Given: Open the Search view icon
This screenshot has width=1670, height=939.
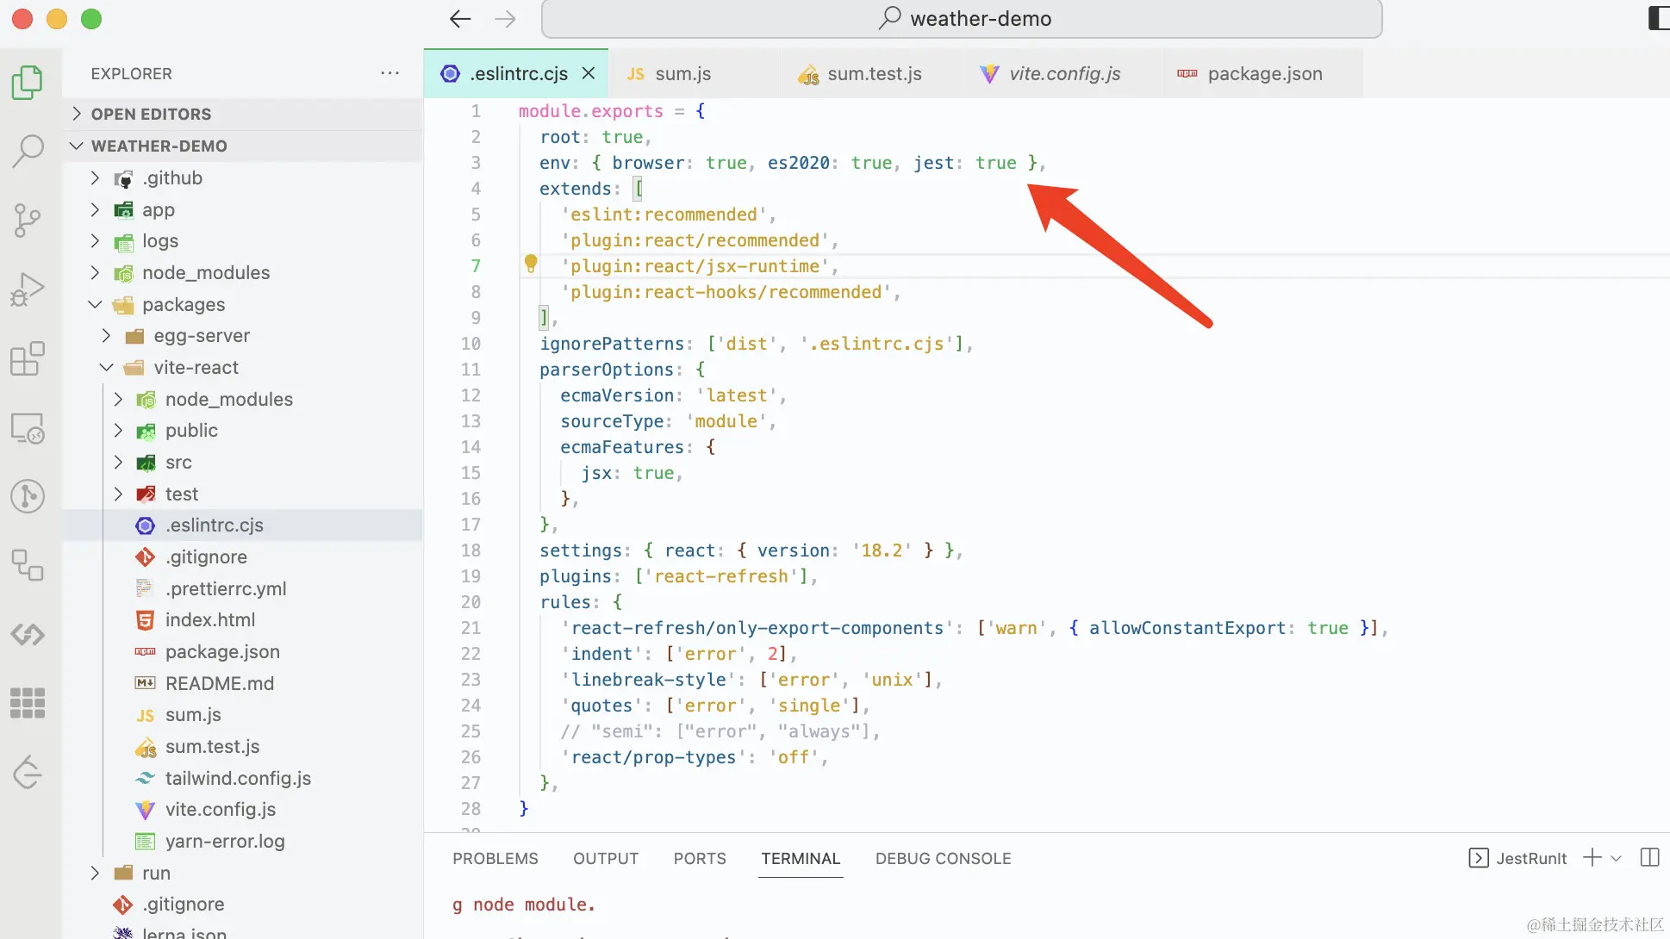Looking at the screenshot, I should click(x=28, y=151).
